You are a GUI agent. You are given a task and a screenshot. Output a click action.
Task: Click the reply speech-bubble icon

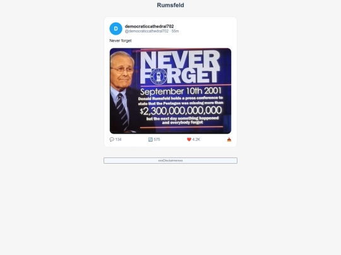point(112,139)
